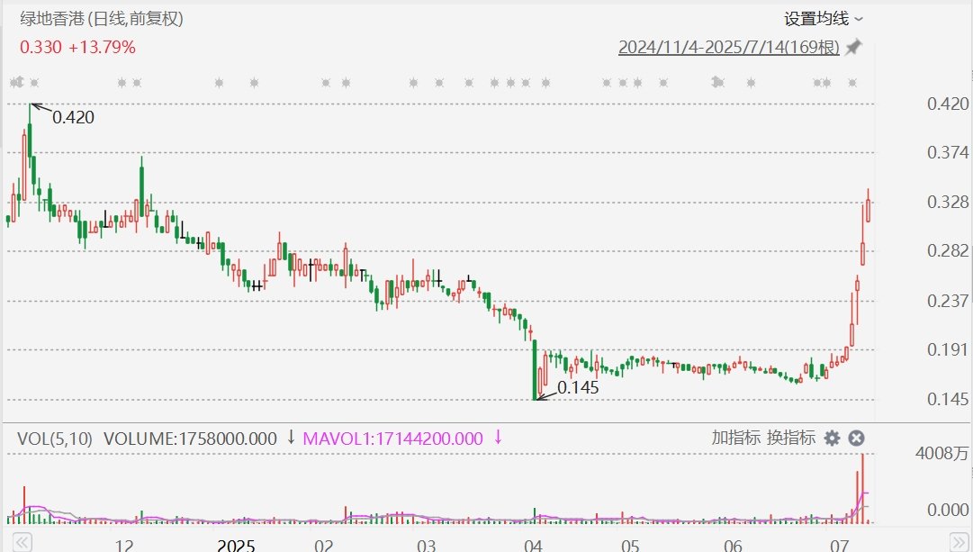This screenshot has height=552, width=973.
Task: Click the change percentage +13.79%
Action: [x=102, y=47]
